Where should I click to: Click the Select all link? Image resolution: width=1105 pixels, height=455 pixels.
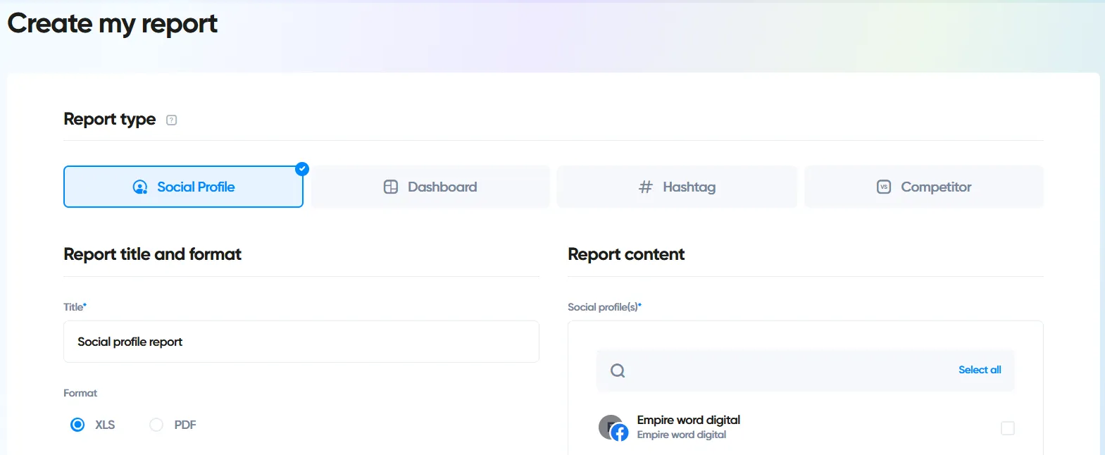[979, 370]
